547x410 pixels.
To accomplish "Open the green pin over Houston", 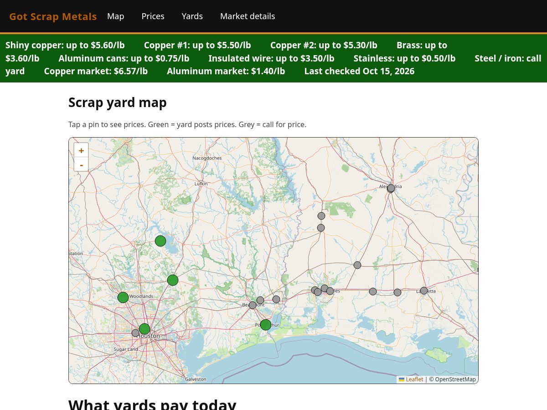I will (x=144, y=329).
